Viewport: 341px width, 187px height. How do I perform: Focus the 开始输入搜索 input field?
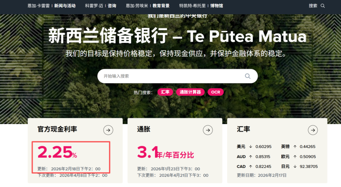[x=170, y=76]
